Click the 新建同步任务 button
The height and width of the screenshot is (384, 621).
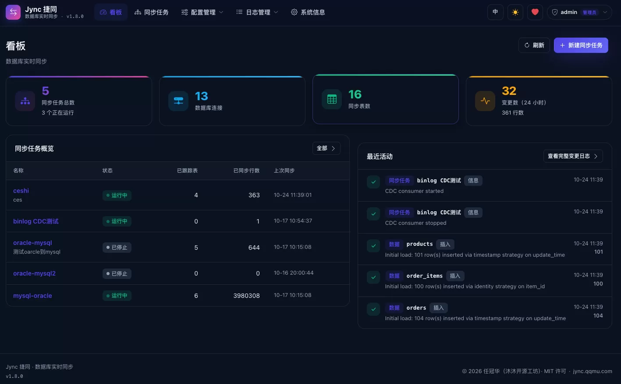coord(581,45)
